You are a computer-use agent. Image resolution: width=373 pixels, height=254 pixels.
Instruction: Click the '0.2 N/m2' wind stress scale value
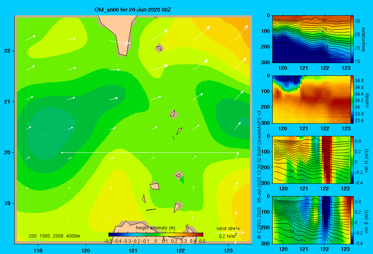pos(228,236)
